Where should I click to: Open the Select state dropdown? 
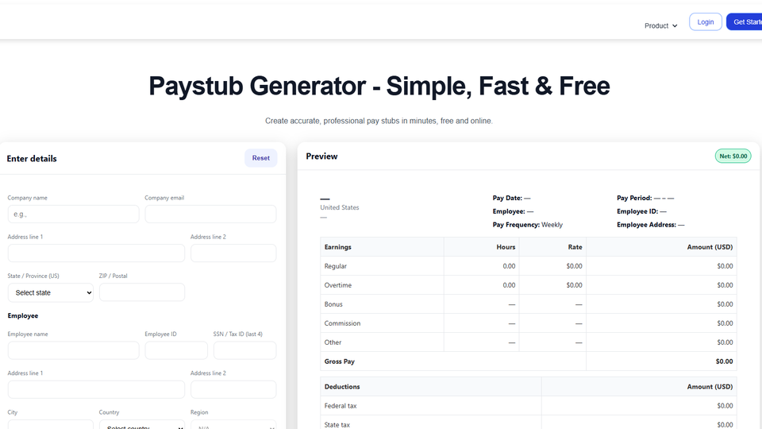(x=51, y=292)
